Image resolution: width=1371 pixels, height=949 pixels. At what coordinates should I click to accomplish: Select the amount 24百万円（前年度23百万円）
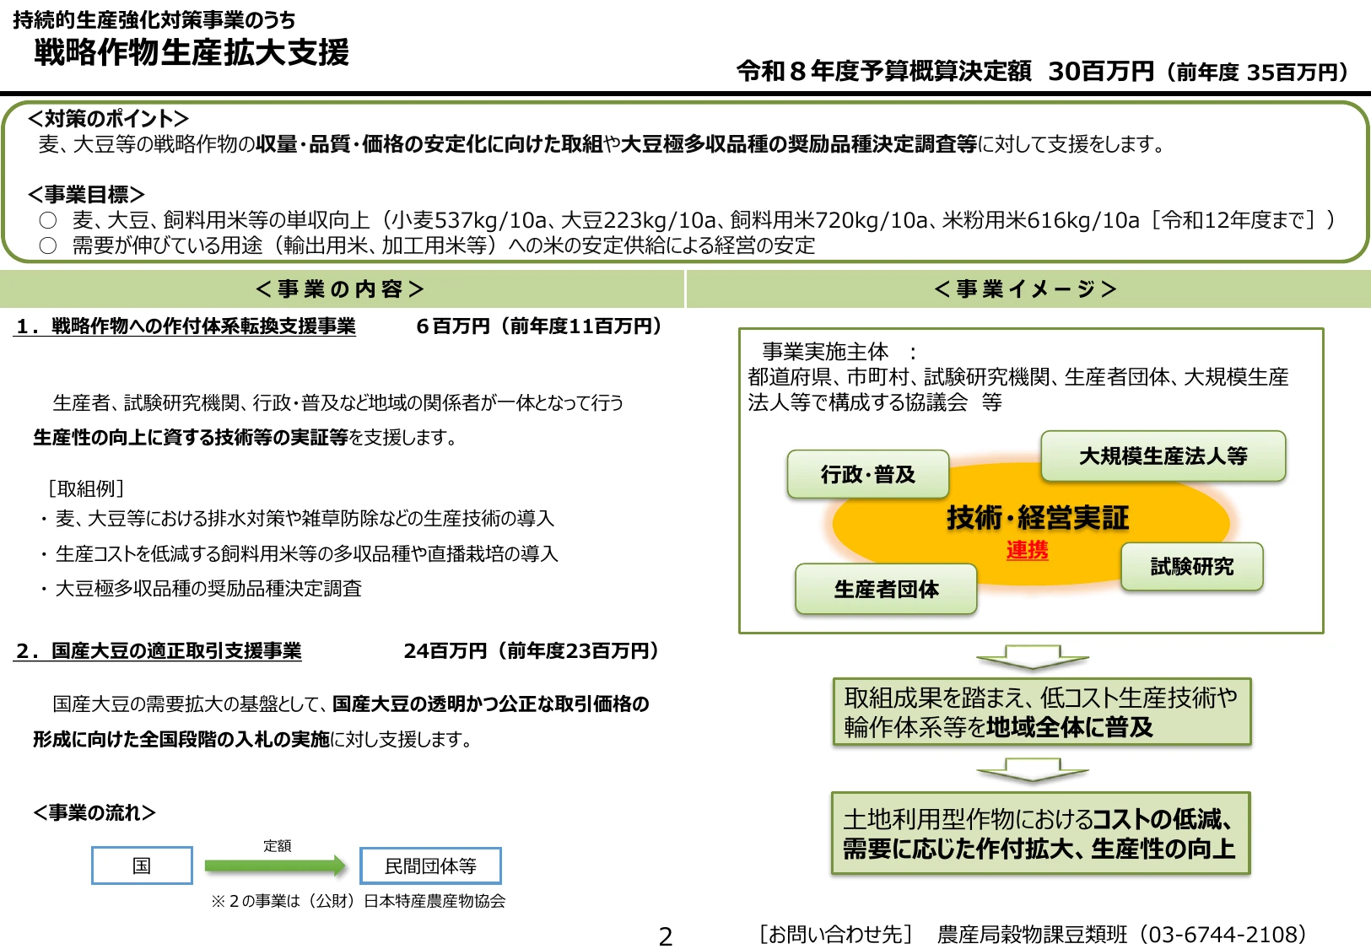(x=532, y=651)
